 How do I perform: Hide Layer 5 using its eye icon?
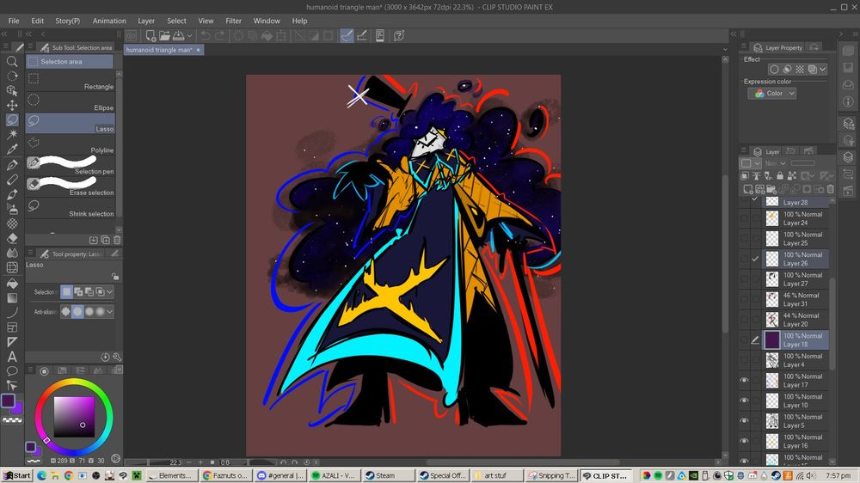tap(744, 420)
